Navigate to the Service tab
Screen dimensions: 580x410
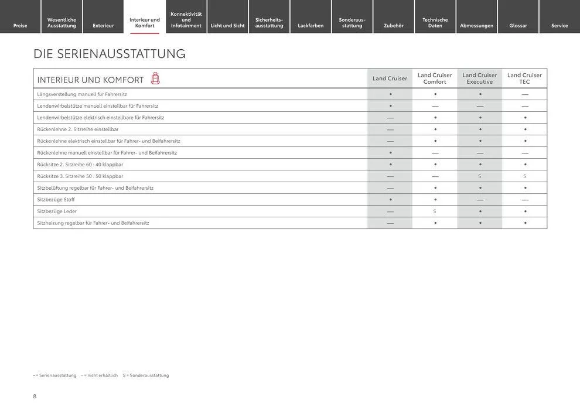pyautogui.click(x=559, y=25)
